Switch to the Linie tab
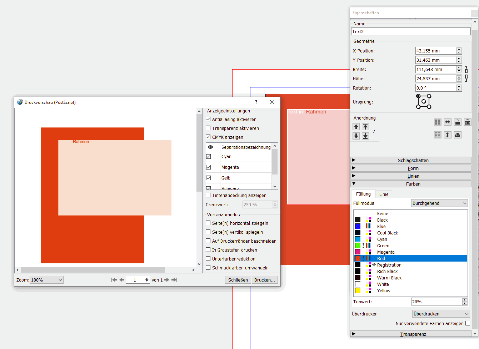The image size is (479, 349). pyautogui.click(x=384, y=194)
